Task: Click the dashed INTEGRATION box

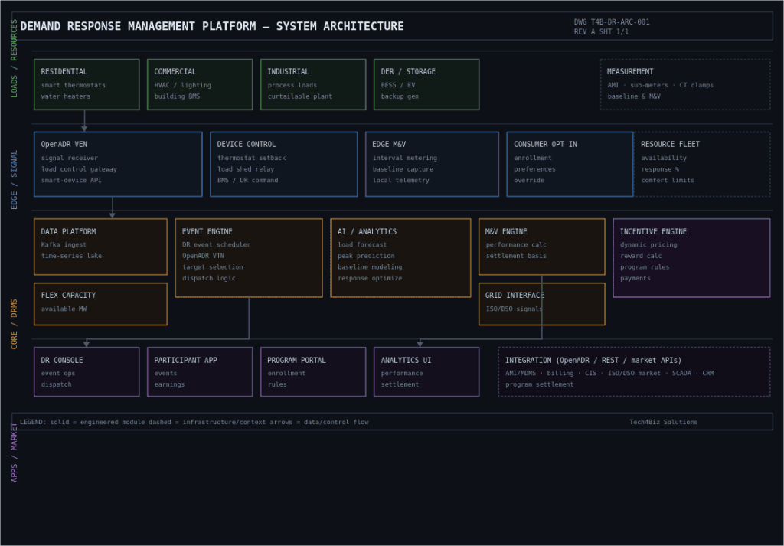Action: click(634, 372)
